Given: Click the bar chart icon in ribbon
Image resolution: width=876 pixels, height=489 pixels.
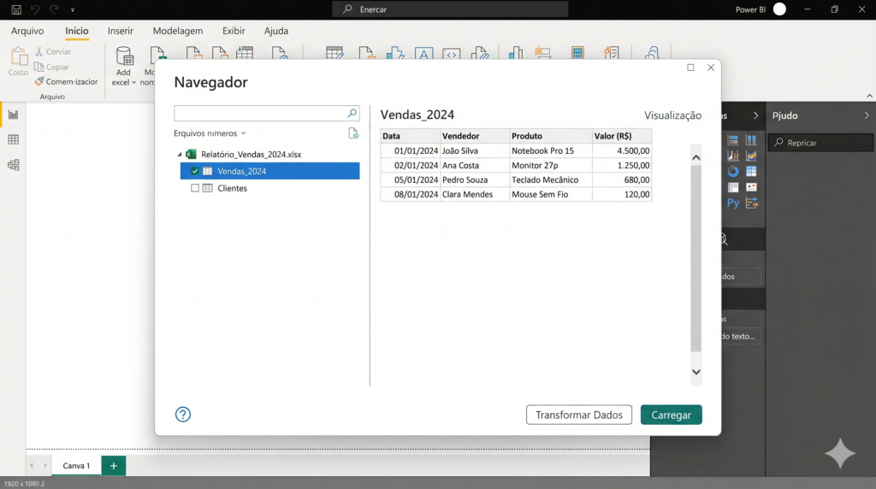Looking at the screenshot, I should coord(516,53).
